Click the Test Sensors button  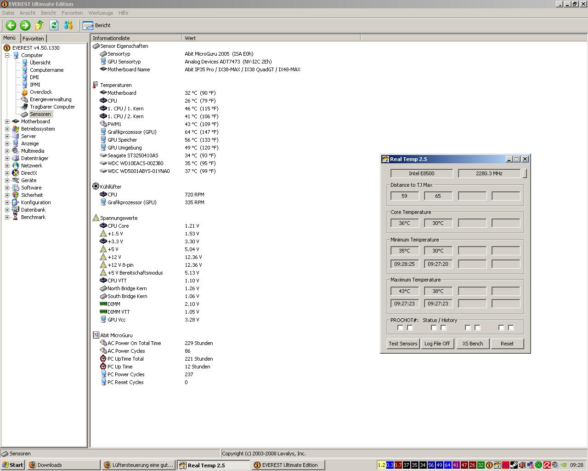[x=403, y=344]
